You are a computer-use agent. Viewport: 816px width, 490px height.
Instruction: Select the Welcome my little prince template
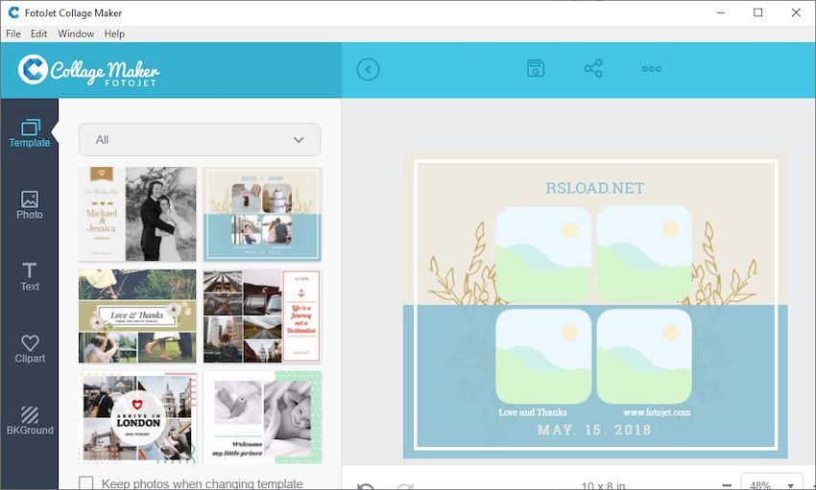click(x=262, y=417)
